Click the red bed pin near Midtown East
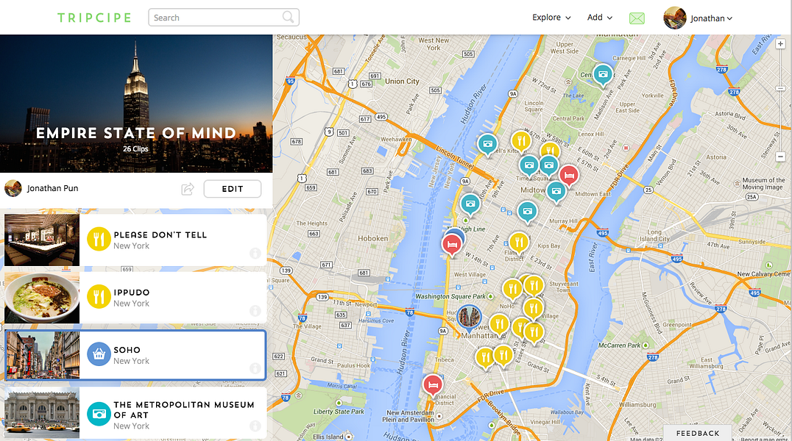The height and width of the screenshot is (441, 792). click(569, 176)
